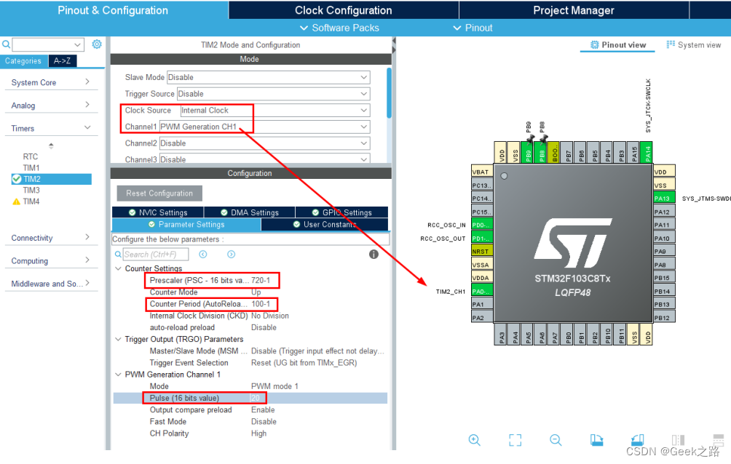Click the TIM4 warning triangle icon

16,201
